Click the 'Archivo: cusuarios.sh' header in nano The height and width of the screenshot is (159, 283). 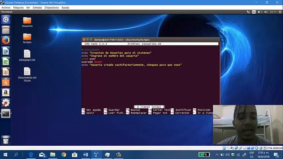tap(144, 44)
